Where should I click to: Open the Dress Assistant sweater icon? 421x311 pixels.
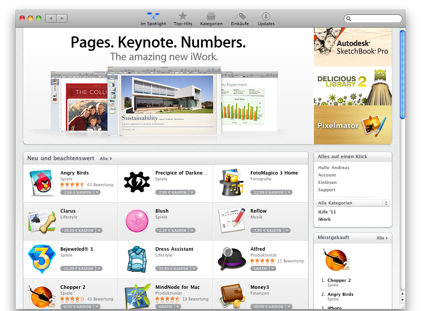[x=137, y=259]
